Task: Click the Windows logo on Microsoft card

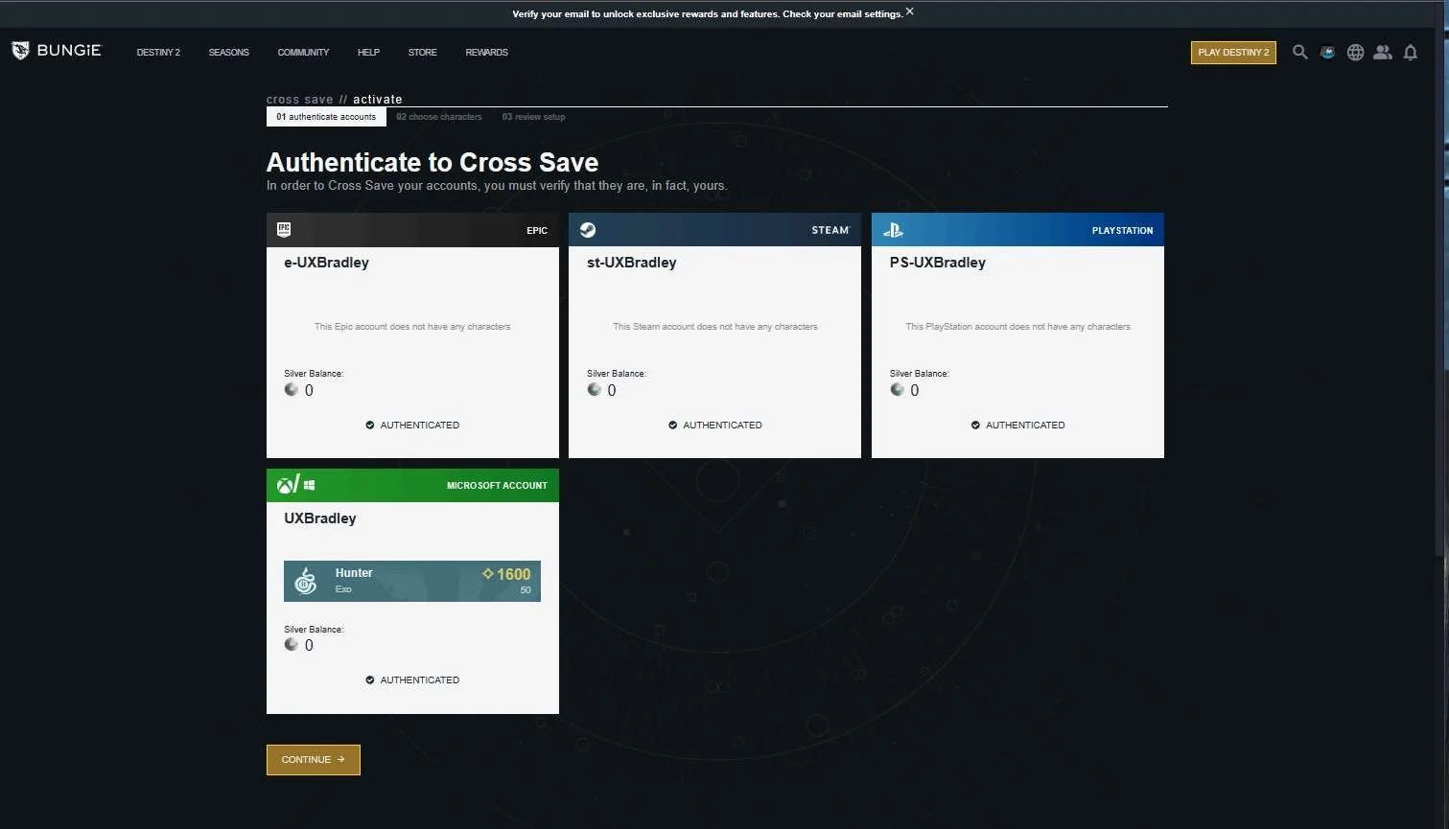Action: tap(309, 486)
